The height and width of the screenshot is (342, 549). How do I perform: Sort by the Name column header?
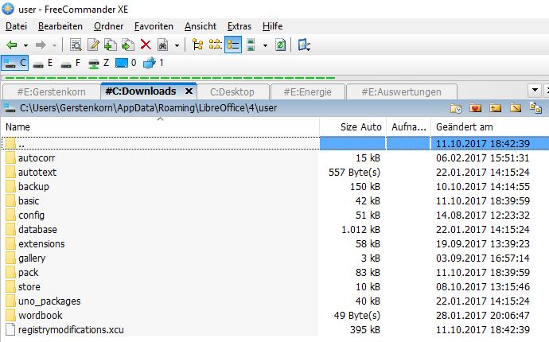pyautogui.click(x=161, y=127)
